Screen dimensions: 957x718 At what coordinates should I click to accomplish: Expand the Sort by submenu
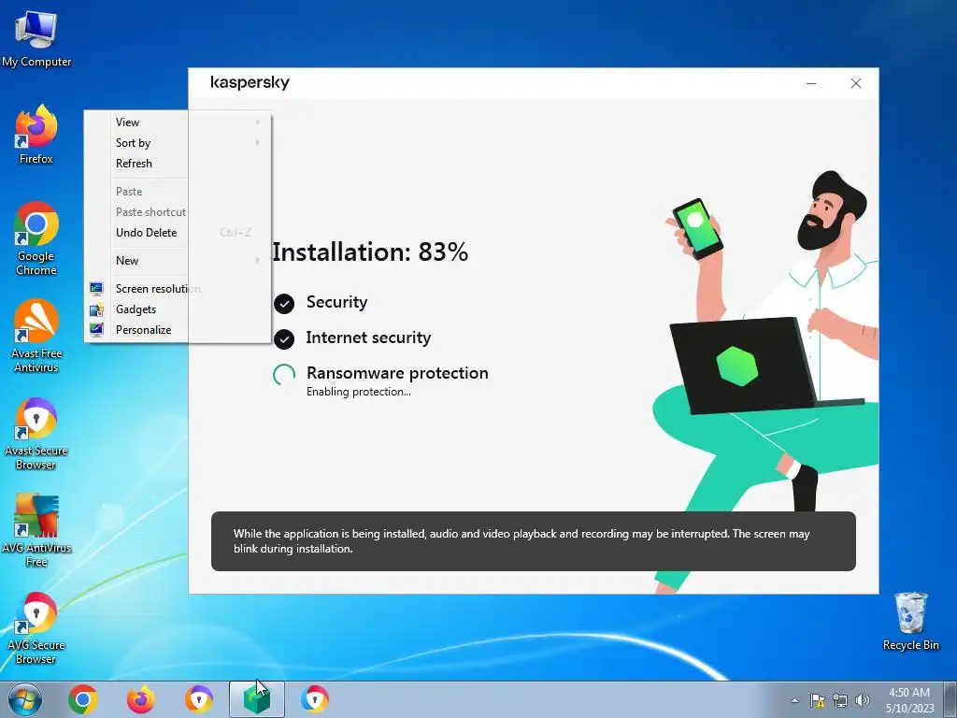tap(178, 143)
